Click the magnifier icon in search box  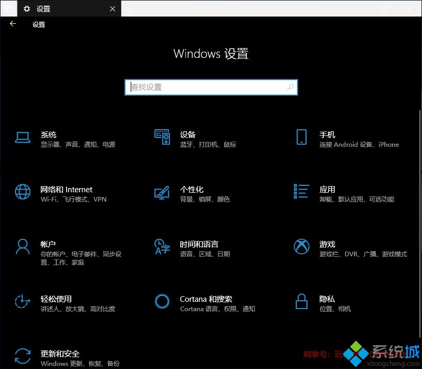[290, 87]
